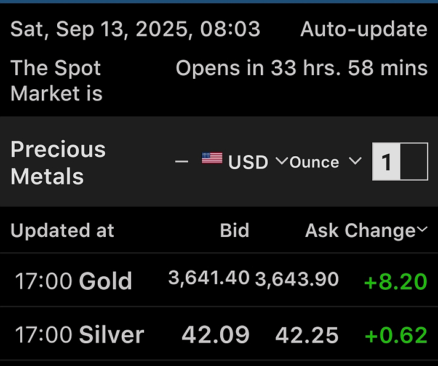Select the Silver metal label
The height and width of the screenshot is (366, 438).
point(111,335)
